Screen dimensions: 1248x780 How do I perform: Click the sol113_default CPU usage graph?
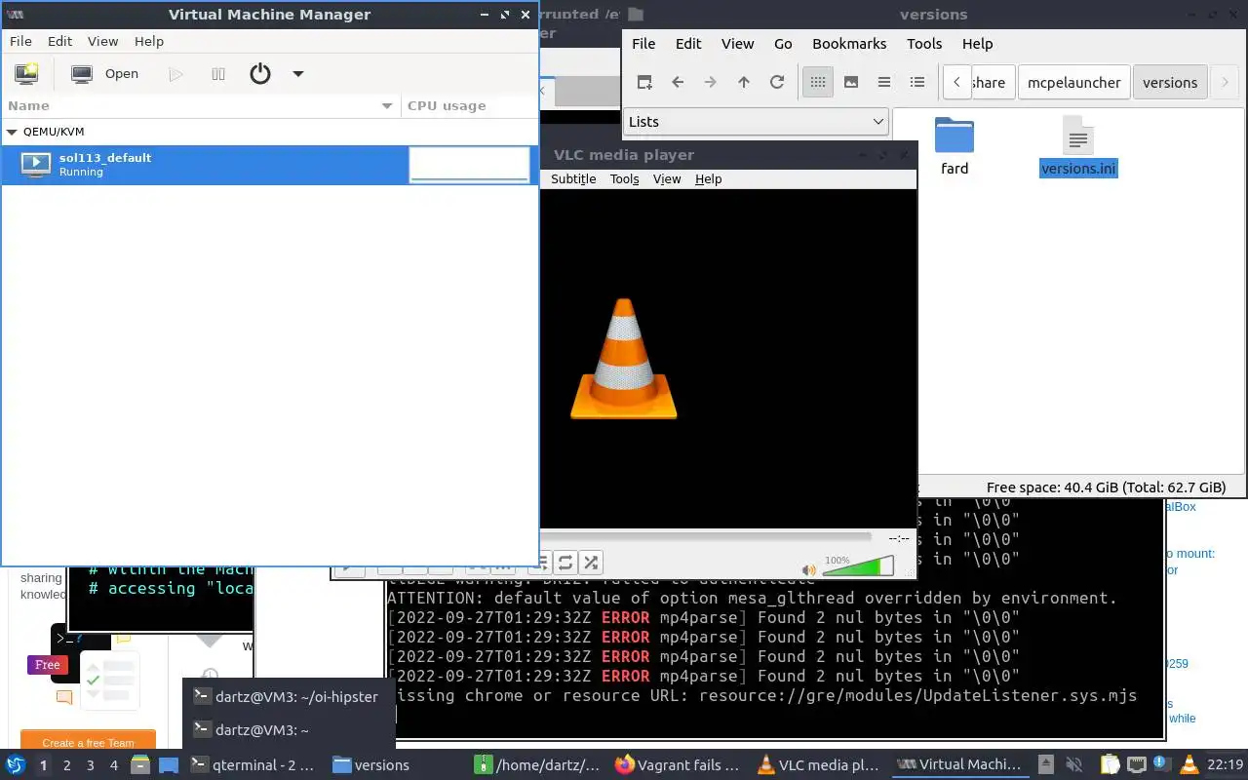click(469, 165)
